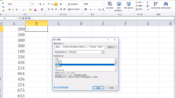The width and height of the screenshot is (175, 98).
Task: Center text horizontally
Action: tap(52, 10)
